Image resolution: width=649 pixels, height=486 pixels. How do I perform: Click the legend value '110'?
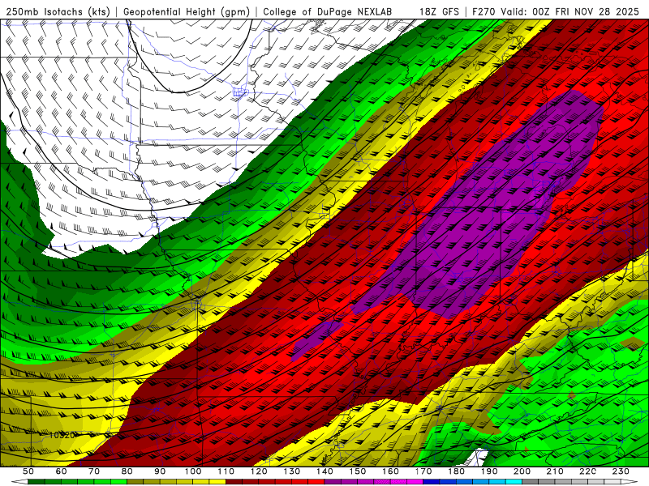pos(226,471)
